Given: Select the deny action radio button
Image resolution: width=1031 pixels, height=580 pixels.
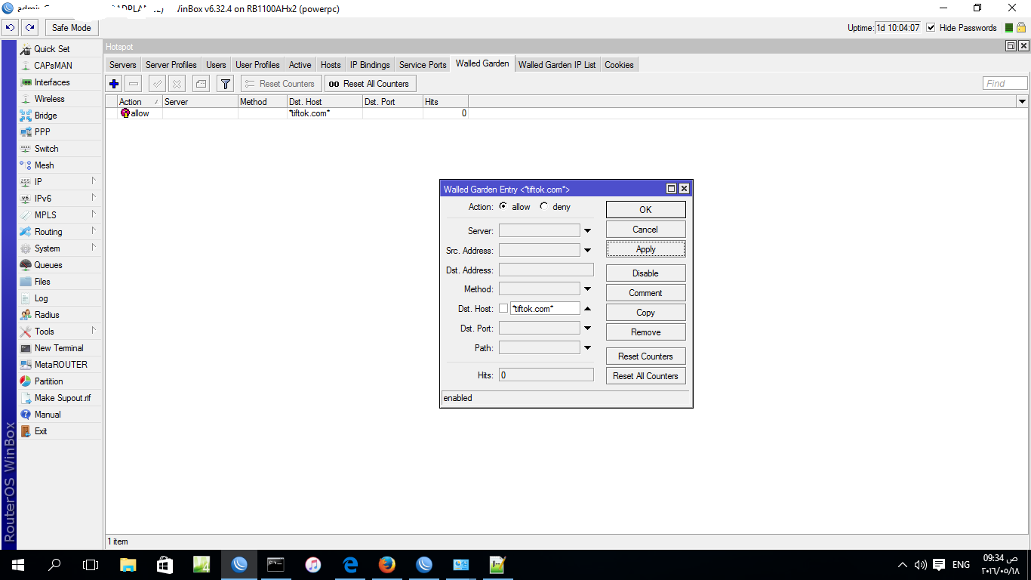Looking at the screenshot, I should tap(543, 206).
